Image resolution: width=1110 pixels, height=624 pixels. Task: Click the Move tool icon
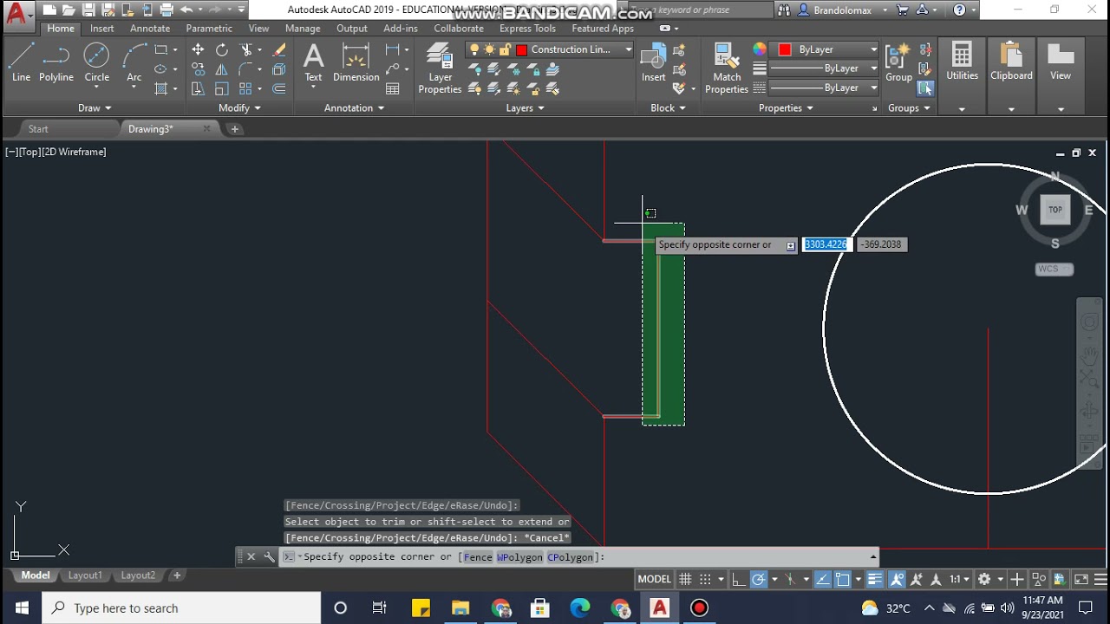pyautogui.click(x=198, y=50)
